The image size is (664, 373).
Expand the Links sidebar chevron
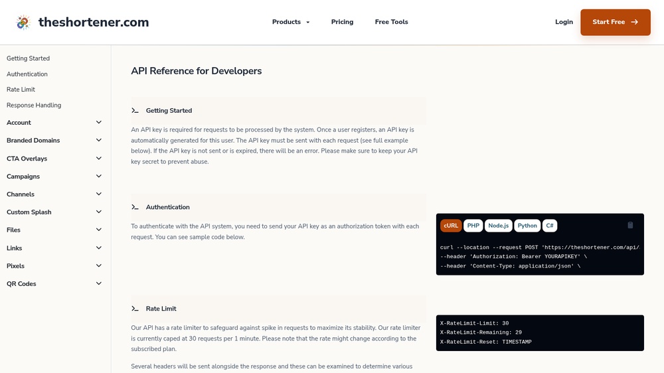99,248
